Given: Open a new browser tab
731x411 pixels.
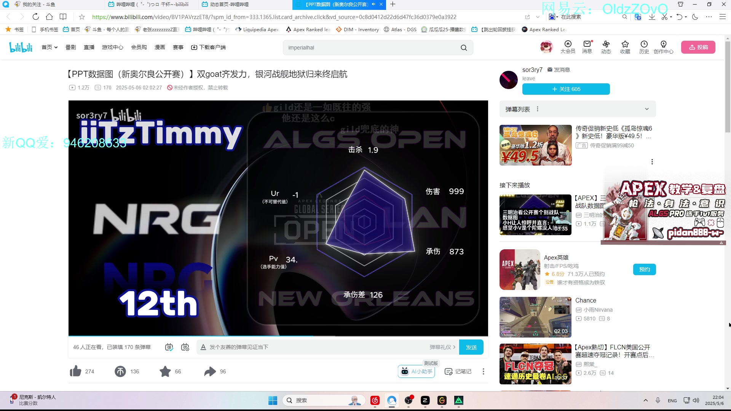Looking at the screenshot, I should (393, 4).
